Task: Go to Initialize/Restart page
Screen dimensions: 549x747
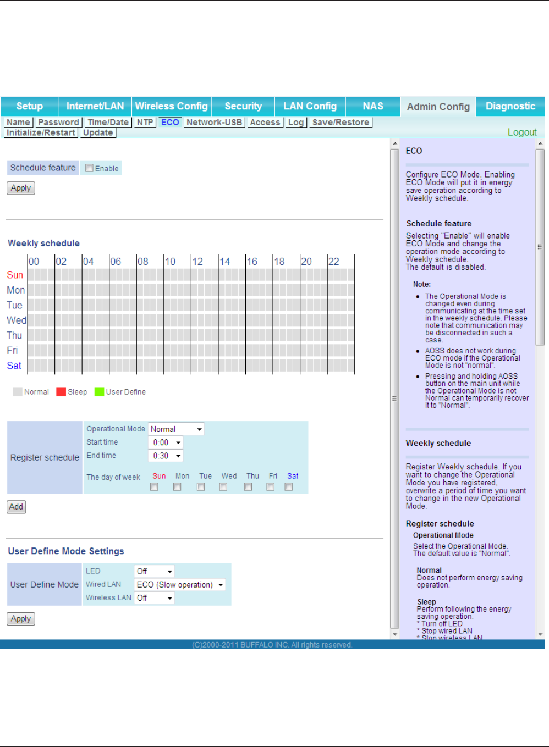Action: (x=41, y=132)
